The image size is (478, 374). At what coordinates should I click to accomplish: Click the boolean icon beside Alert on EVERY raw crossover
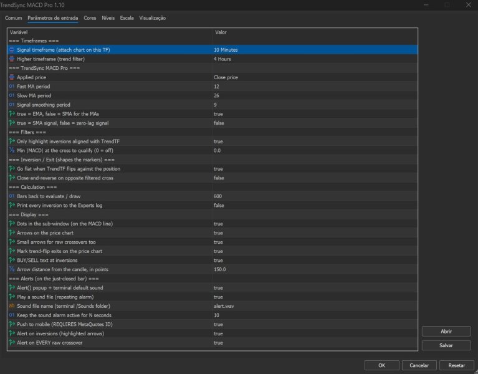click(12, 342)
